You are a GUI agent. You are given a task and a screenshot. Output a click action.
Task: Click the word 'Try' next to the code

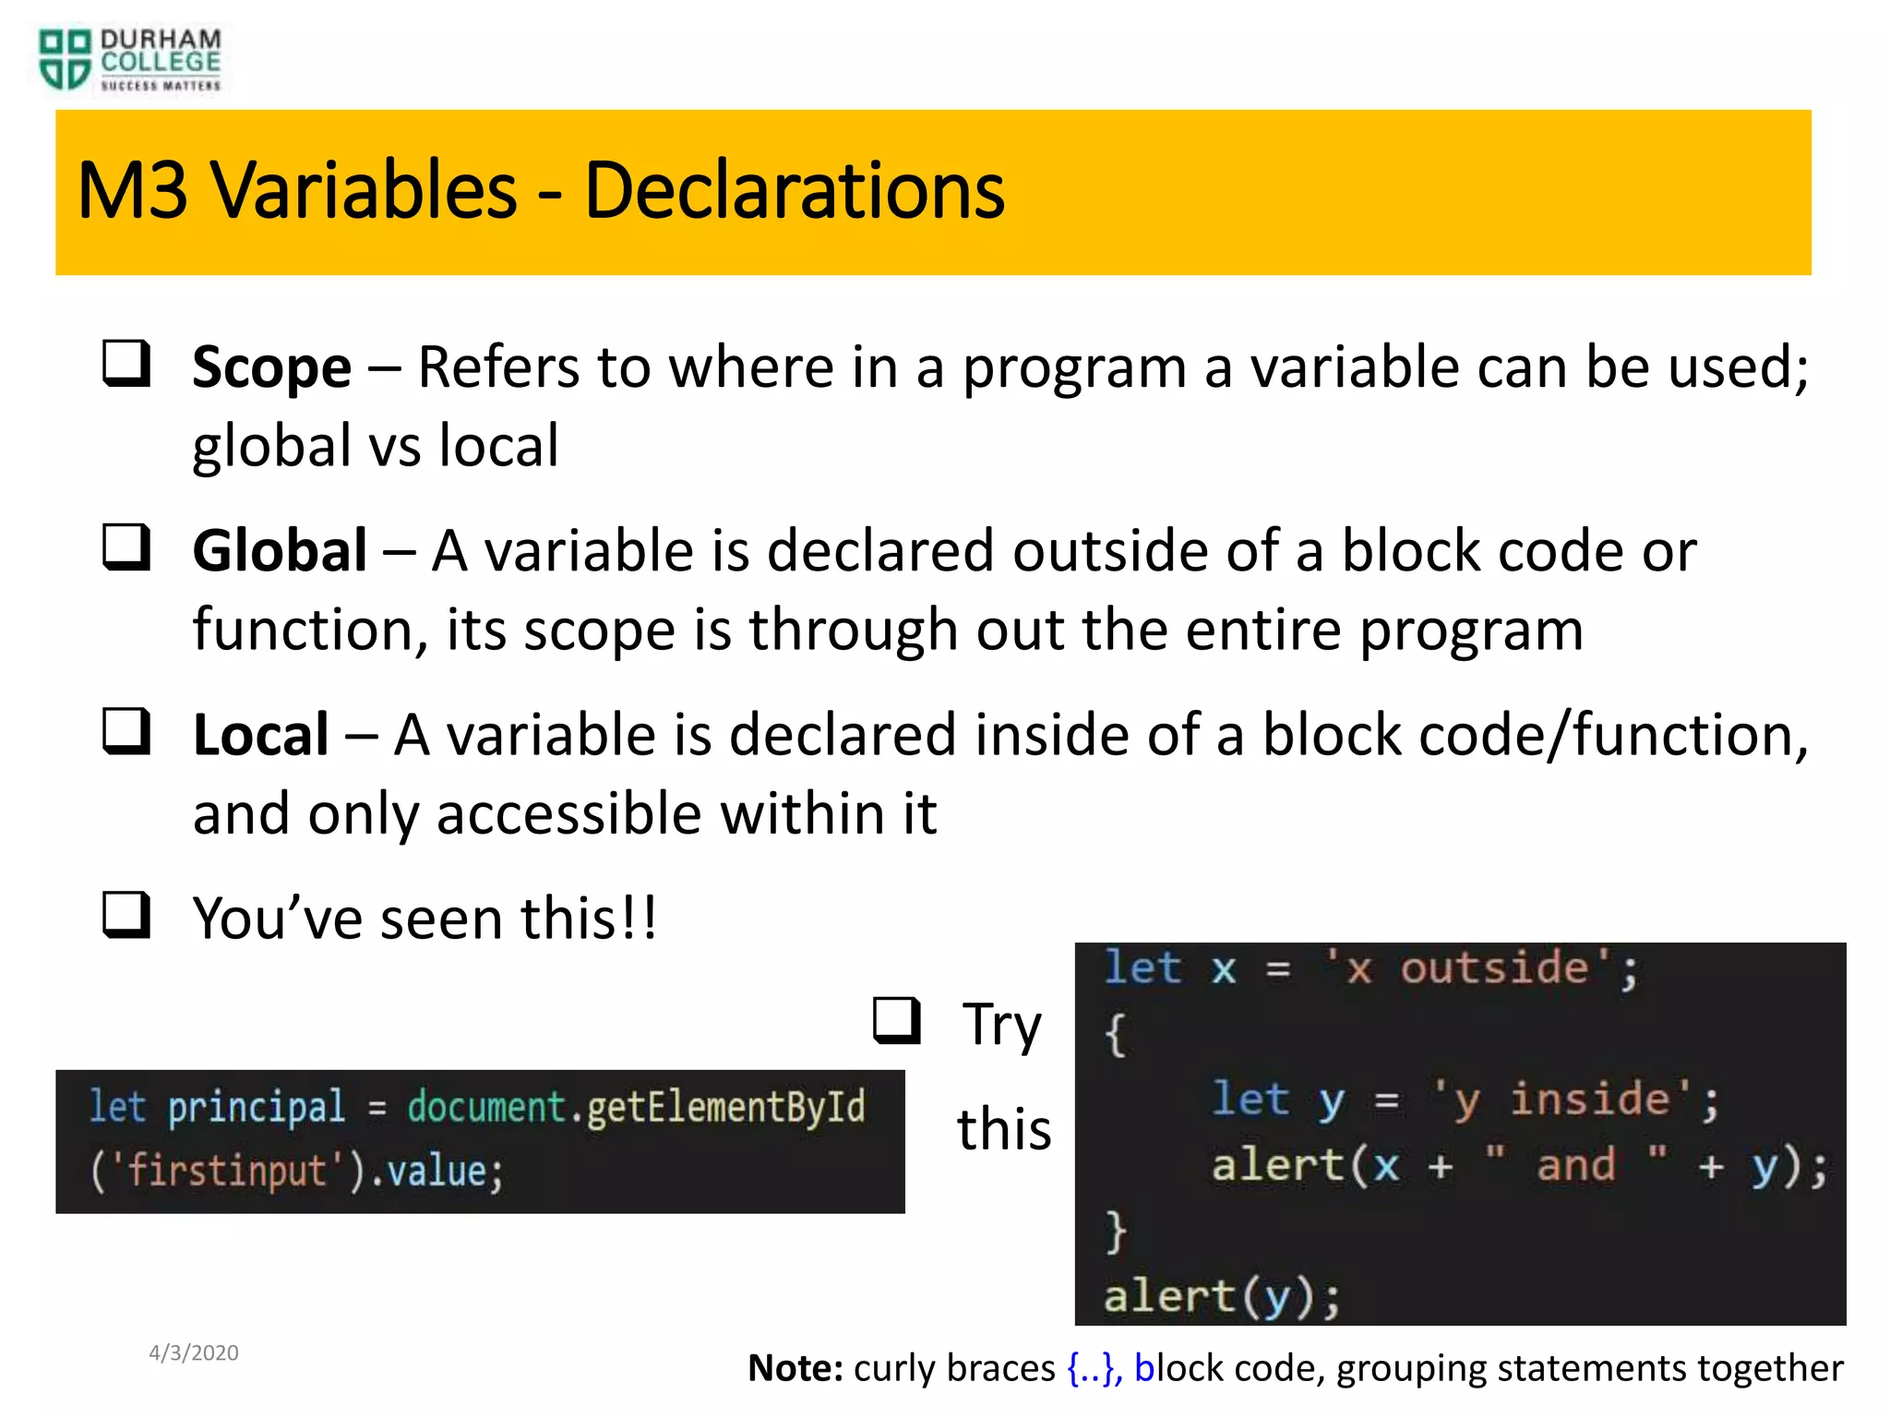(x=1002, y=1026)
